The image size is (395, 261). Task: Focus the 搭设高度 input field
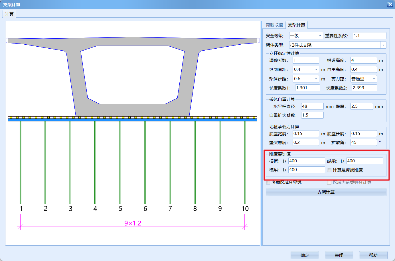(363, 60)
